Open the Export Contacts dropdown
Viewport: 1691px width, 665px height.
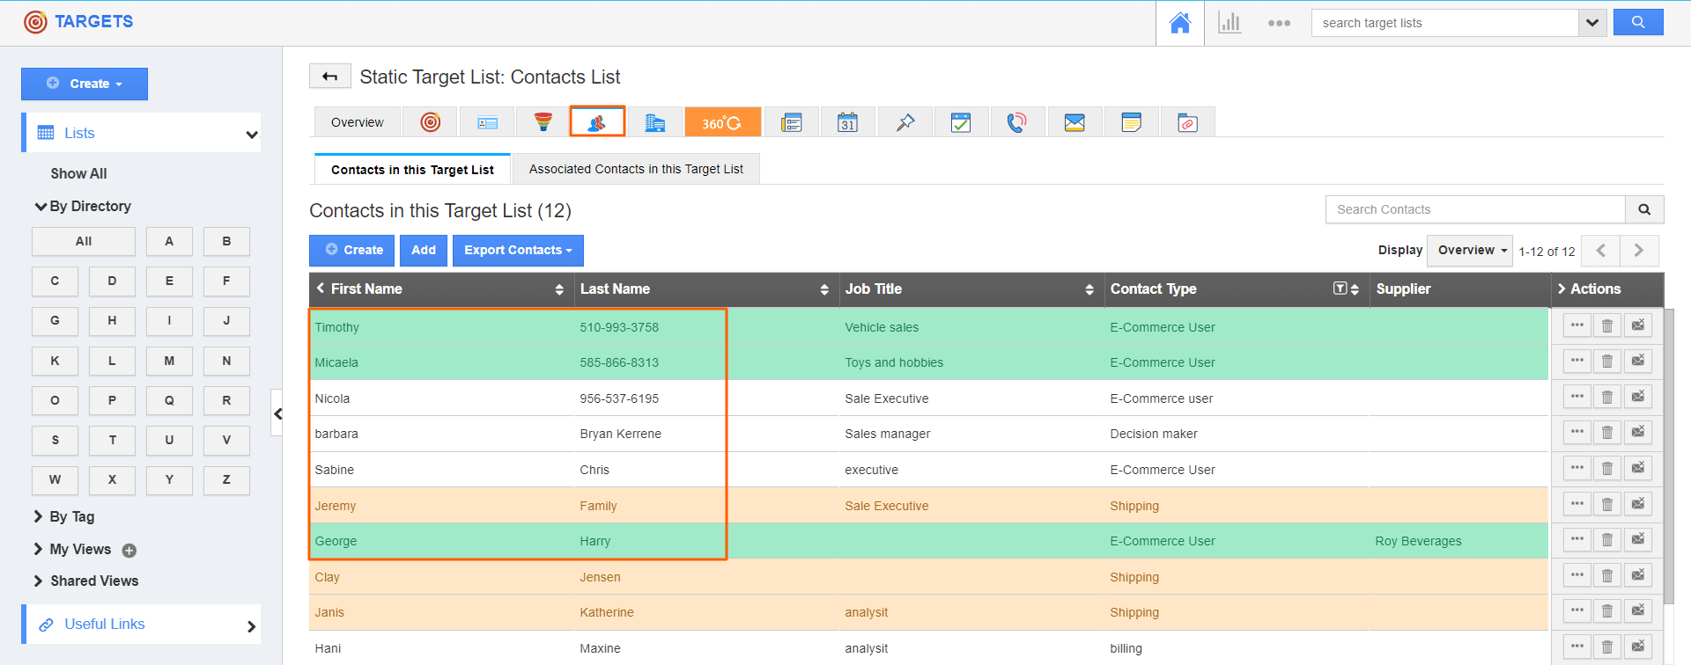(518, 251)
